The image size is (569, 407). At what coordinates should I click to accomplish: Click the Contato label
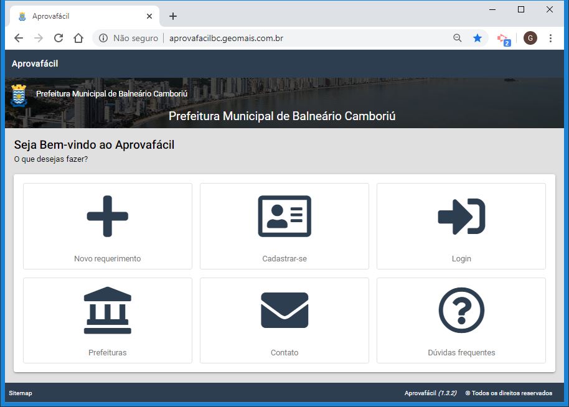284,353
